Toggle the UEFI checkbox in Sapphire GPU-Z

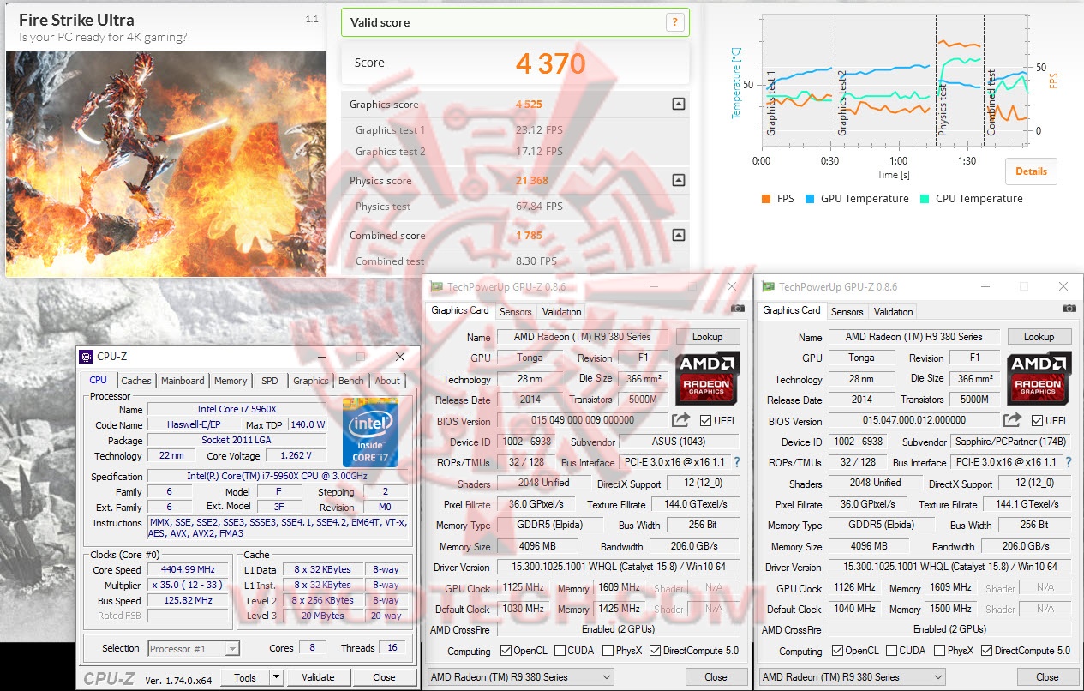tap(1038, 420)
